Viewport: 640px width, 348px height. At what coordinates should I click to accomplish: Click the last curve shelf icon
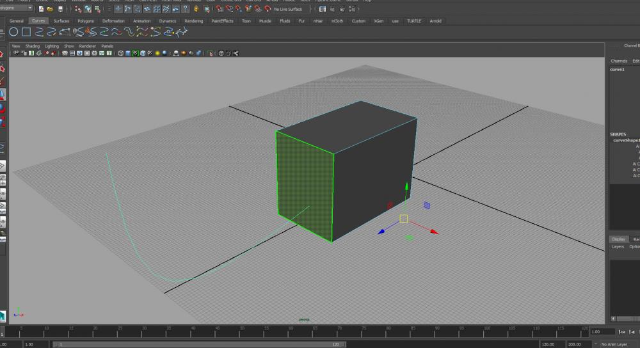point(181,32)
